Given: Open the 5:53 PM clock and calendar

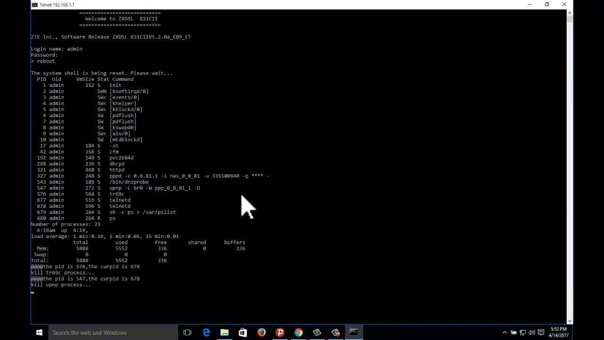Looking at the screenshot, I should pos(559,332).
